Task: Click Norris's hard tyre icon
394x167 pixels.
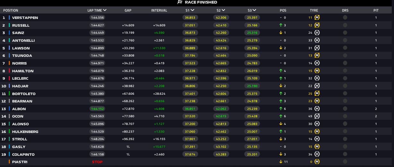Action: [317, 63]
